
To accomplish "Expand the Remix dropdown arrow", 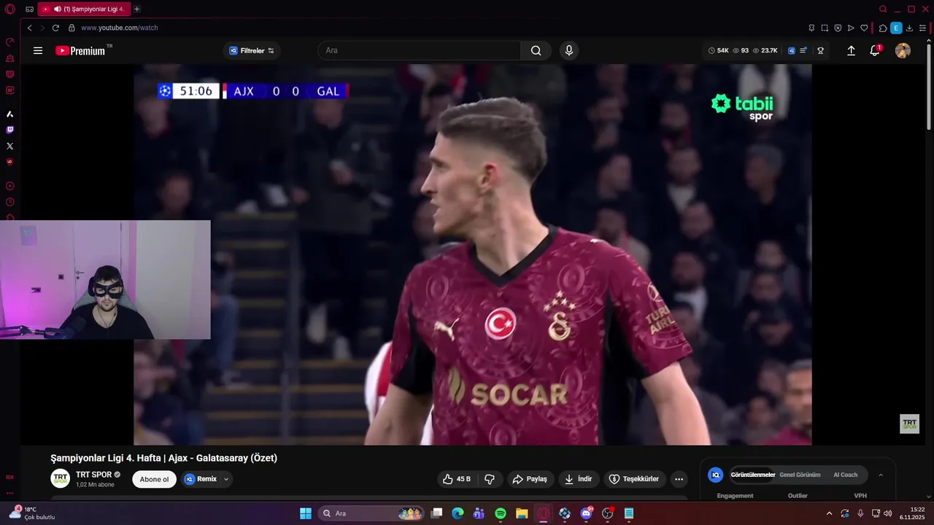I will pos(226,479).
